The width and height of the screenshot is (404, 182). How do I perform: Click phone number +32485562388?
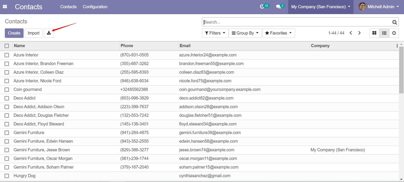click(x=134, y=89)
